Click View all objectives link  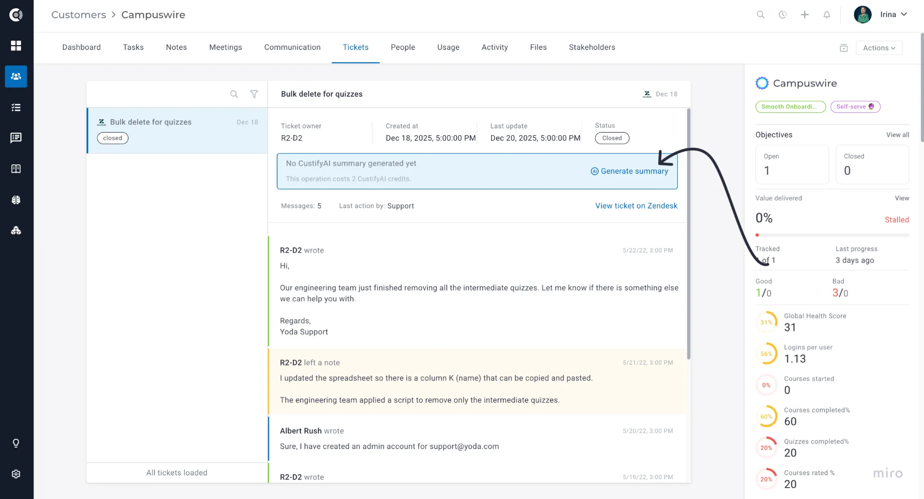pyautogui.click(x=897, y=135)
